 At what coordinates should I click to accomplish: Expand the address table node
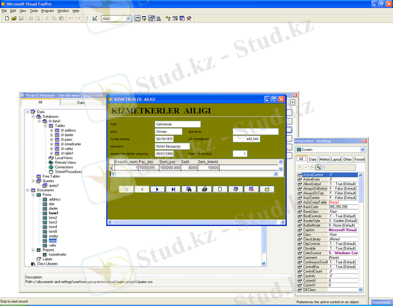click(x=52, y=131)
